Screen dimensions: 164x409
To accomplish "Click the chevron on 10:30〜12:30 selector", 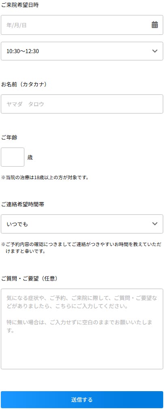I will 155,51.
